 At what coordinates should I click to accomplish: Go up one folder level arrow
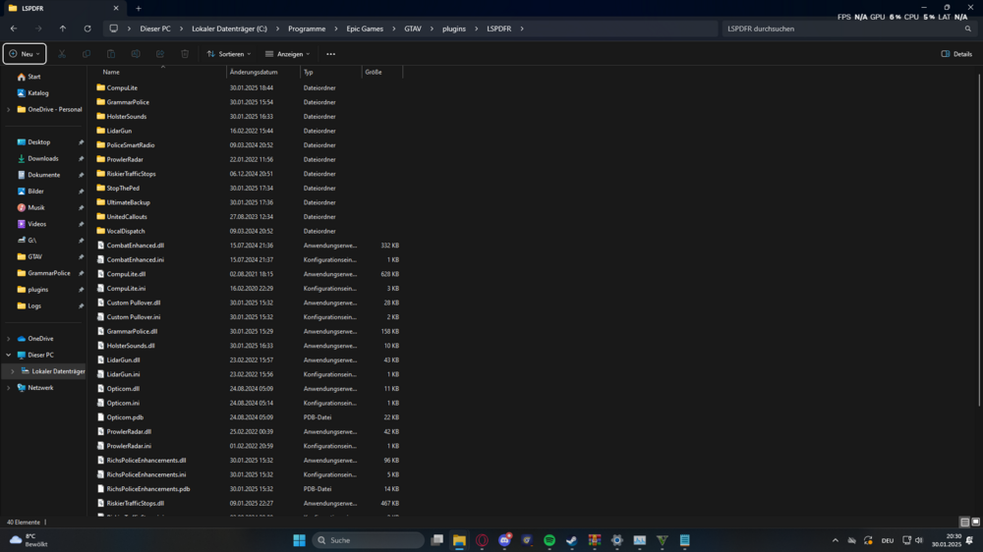pyautogui.click(x=63, y=28)
